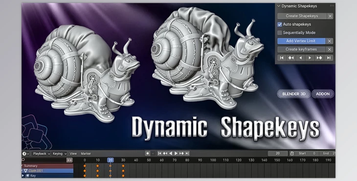
Task: Toggle the preview range stopwatch icon
Action: [292, 154]
